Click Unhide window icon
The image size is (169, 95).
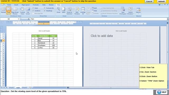[95, 13]
